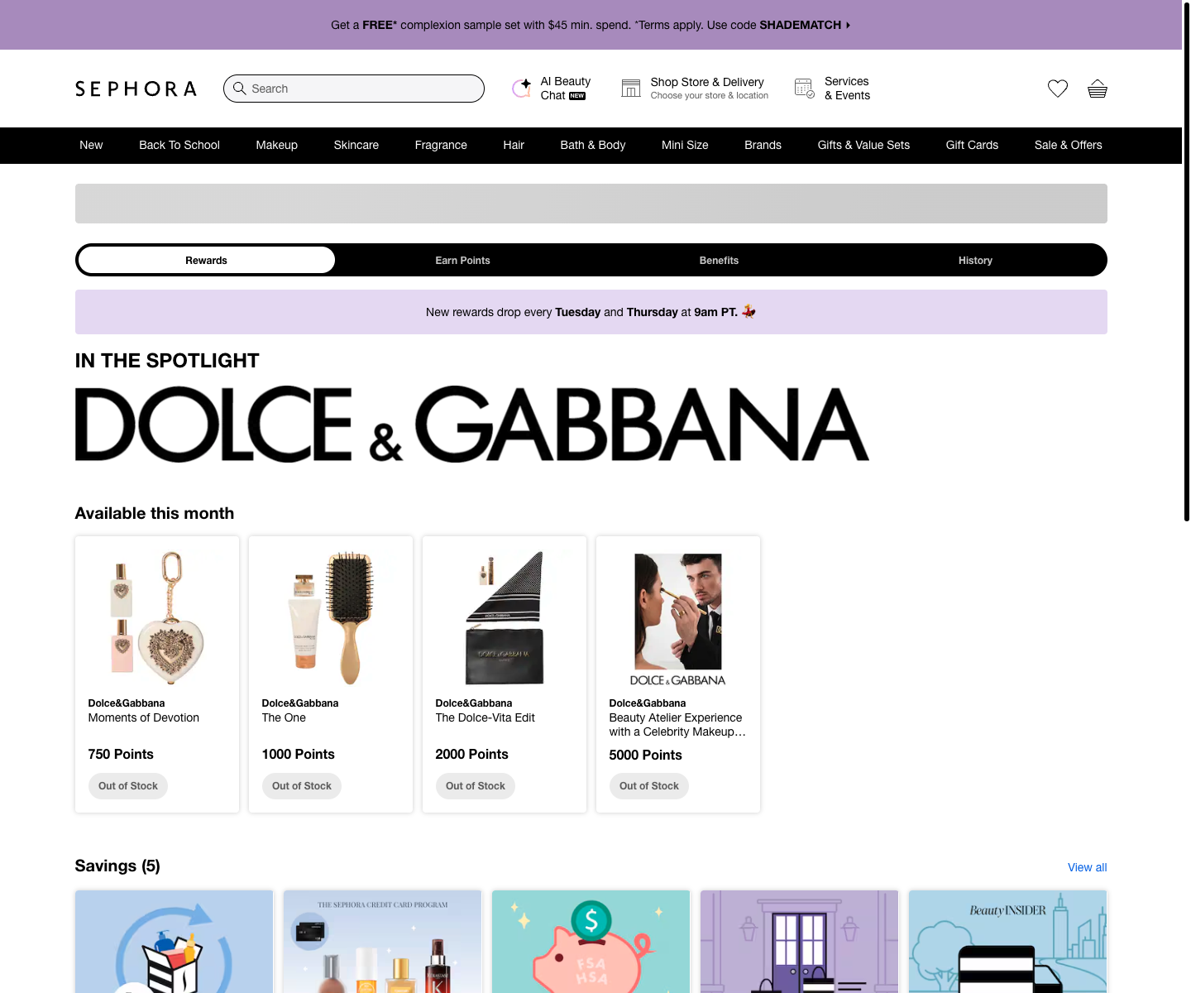
Task: Click Beauty Atelier Experience title
Action: coord(677,725)
